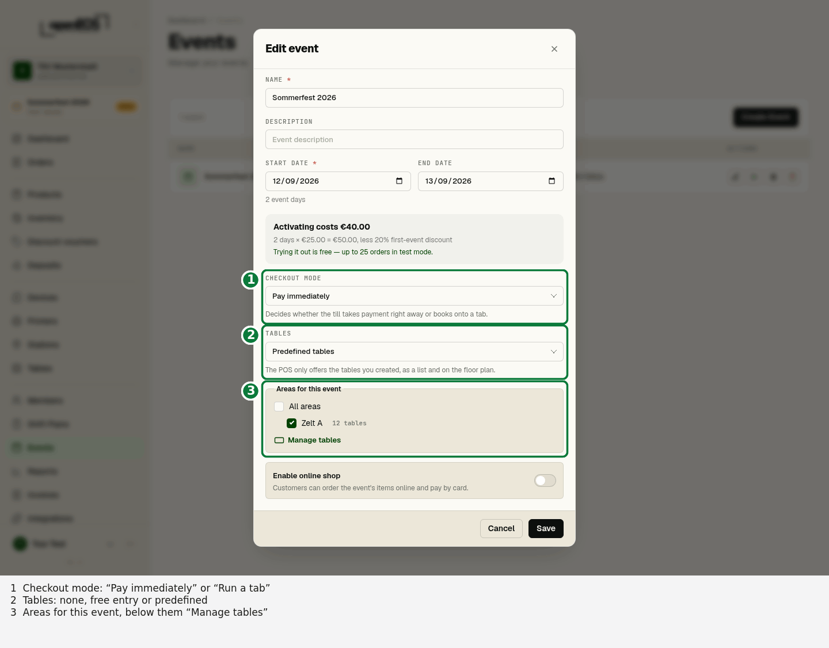Close the Edit event dialog
The image size is (829, 648).
(554, 49)
